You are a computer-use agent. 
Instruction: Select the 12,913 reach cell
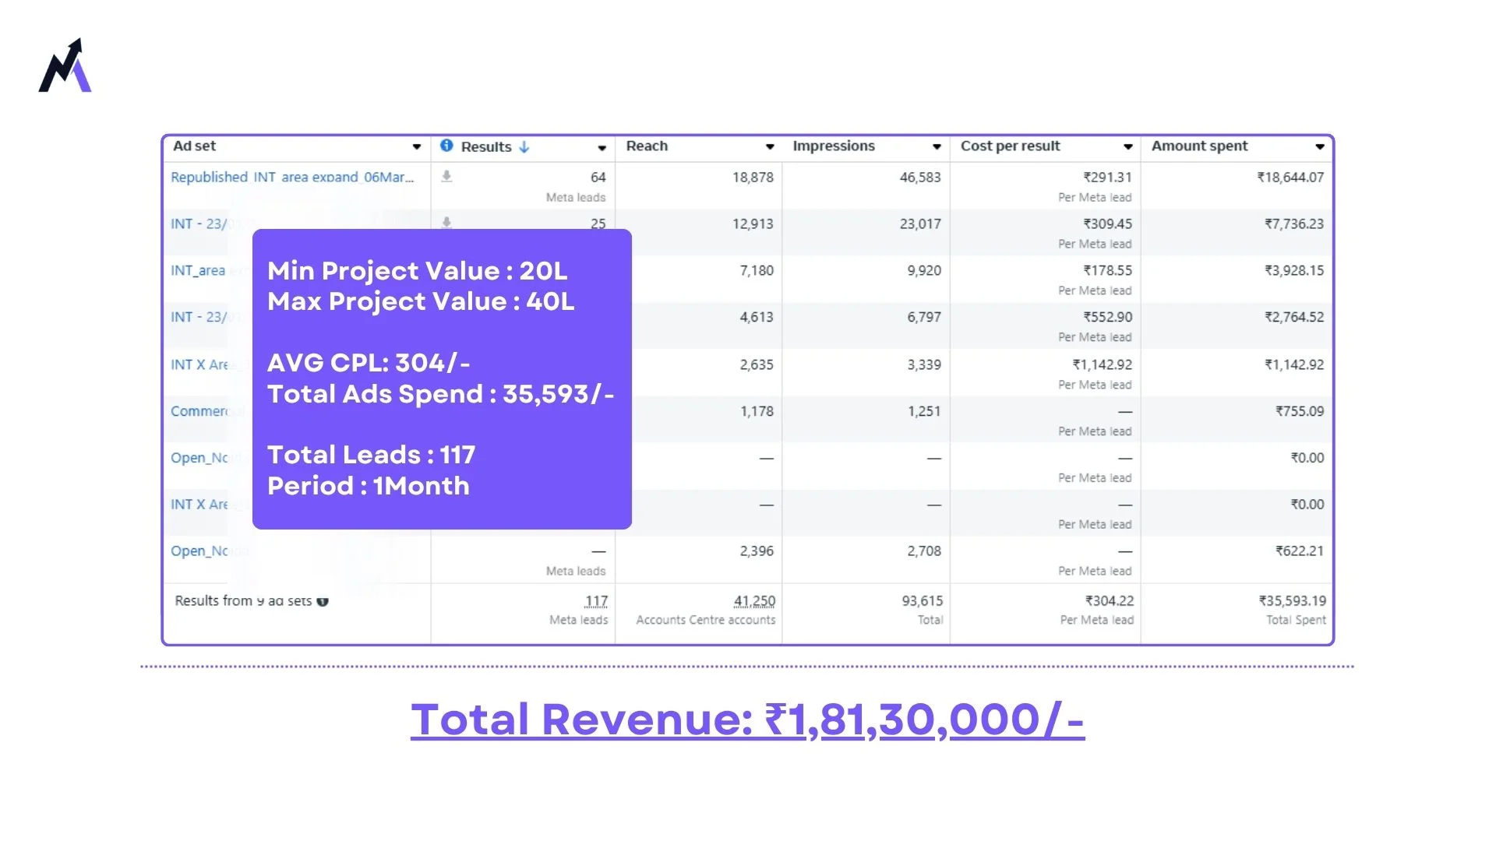(x=753, y=224)
